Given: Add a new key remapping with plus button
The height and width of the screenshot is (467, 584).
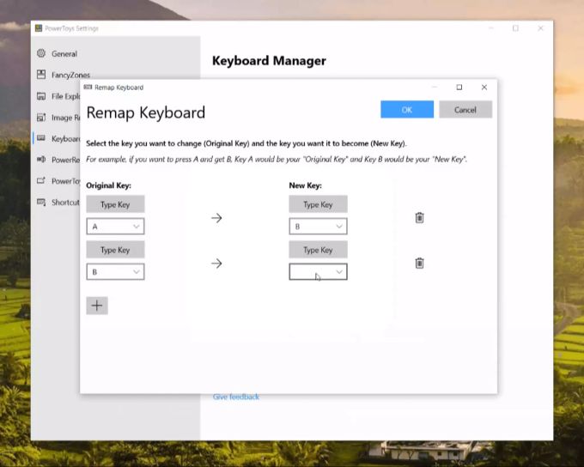Looking at the screenshot, I should pos(97,306).
